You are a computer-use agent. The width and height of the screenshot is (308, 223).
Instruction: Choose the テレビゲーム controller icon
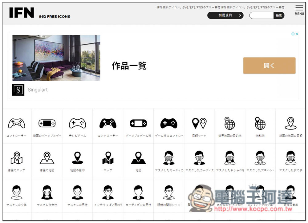tap(77, 124)
